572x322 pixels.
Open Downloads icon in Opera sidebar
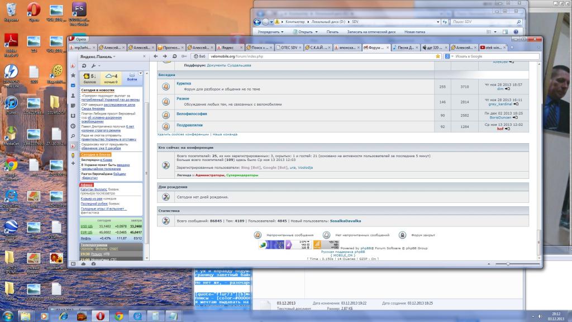pyautogui.click(x=73, y=116)
